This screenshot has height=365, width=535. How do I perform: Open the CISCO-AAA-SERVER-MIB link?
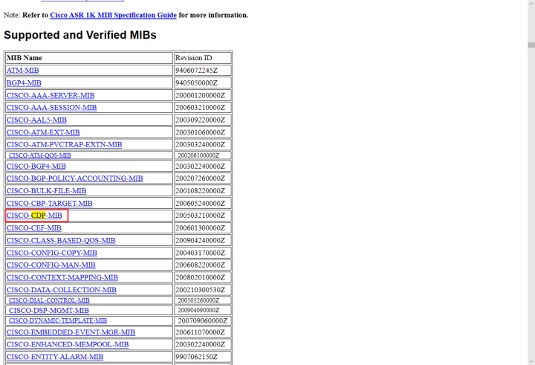pyautogui.click(x=51, y=96)
